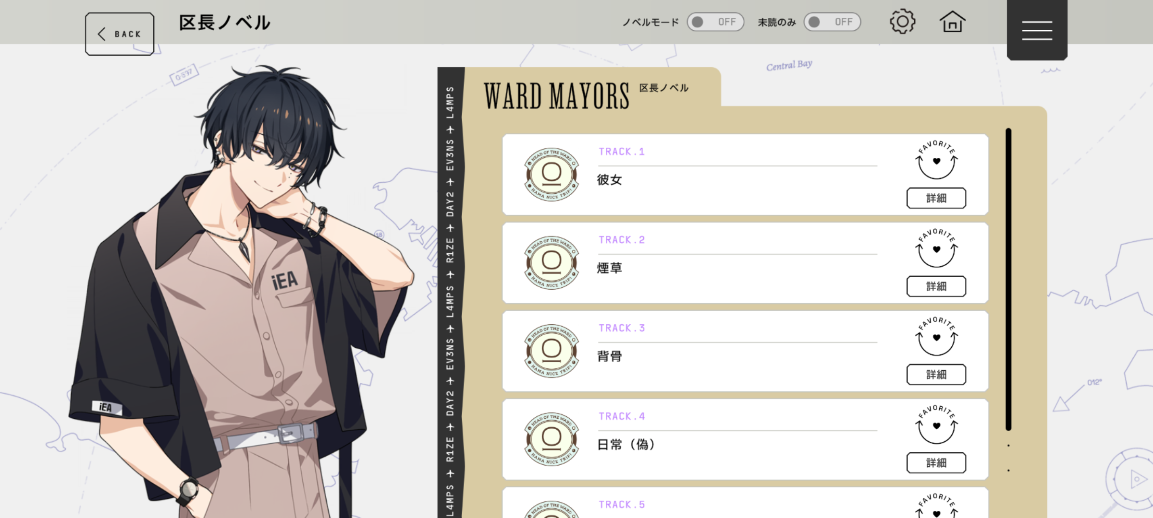
Task: Favorite Track 2 煙草 heart icon
Action: pyautogui.click(x=936, y=248)
